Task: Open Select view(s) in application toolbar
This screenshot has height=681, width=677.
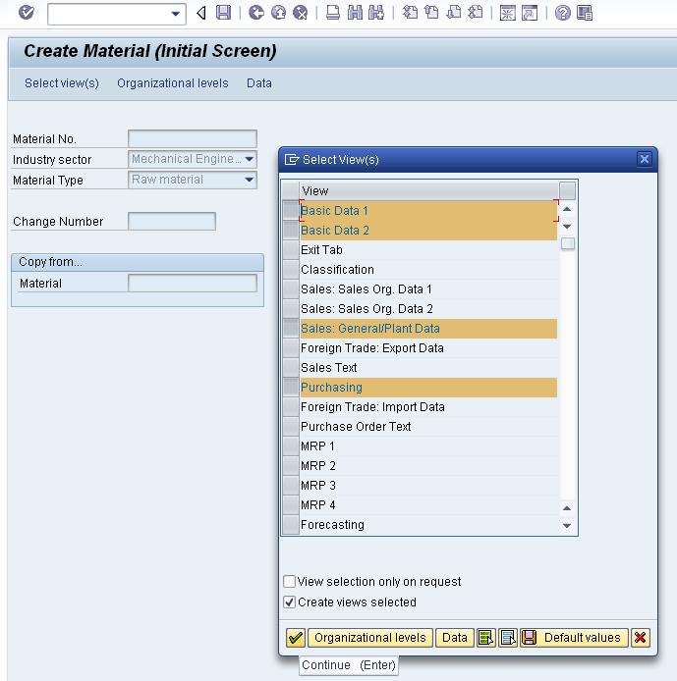Action: 62,83
